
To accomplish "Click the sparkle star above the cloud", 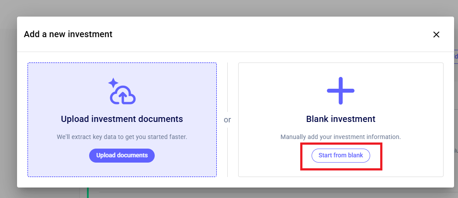I will [113, 83].
